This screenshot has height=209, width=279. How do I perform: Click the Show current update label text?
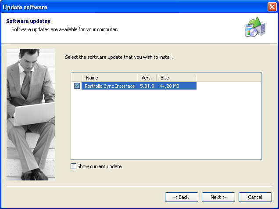point(100,166)
